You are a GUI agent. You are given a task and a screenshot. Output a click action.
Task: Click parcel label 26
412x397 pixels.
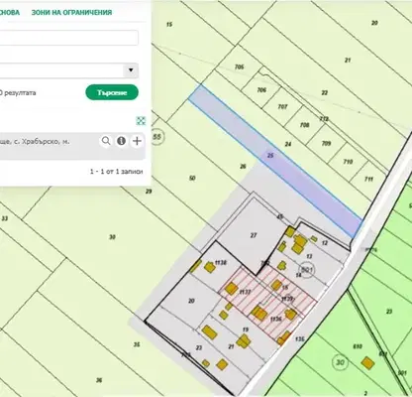pyautogui.click(x=243, y=166)
